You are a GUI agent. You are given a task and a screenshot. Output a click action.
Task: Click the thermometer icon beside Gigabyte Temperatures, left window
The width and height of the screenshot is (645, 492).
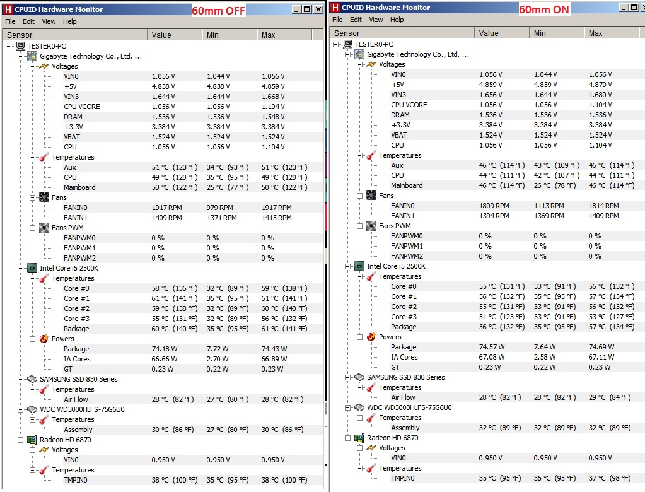tap(44, 157)
